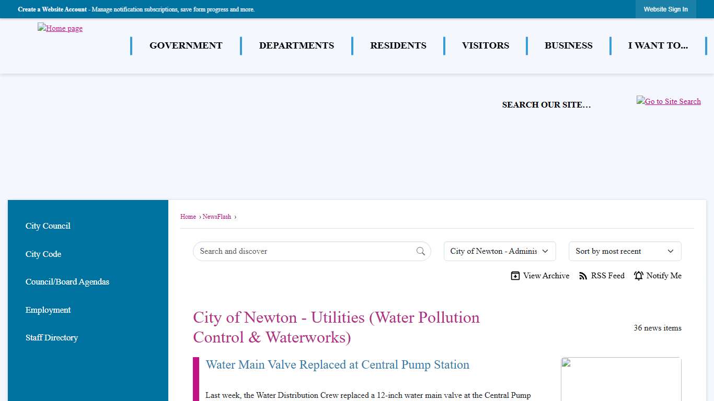Click the article thumbnail image
Screen dimensions: 714x401
tap(620, 379)
